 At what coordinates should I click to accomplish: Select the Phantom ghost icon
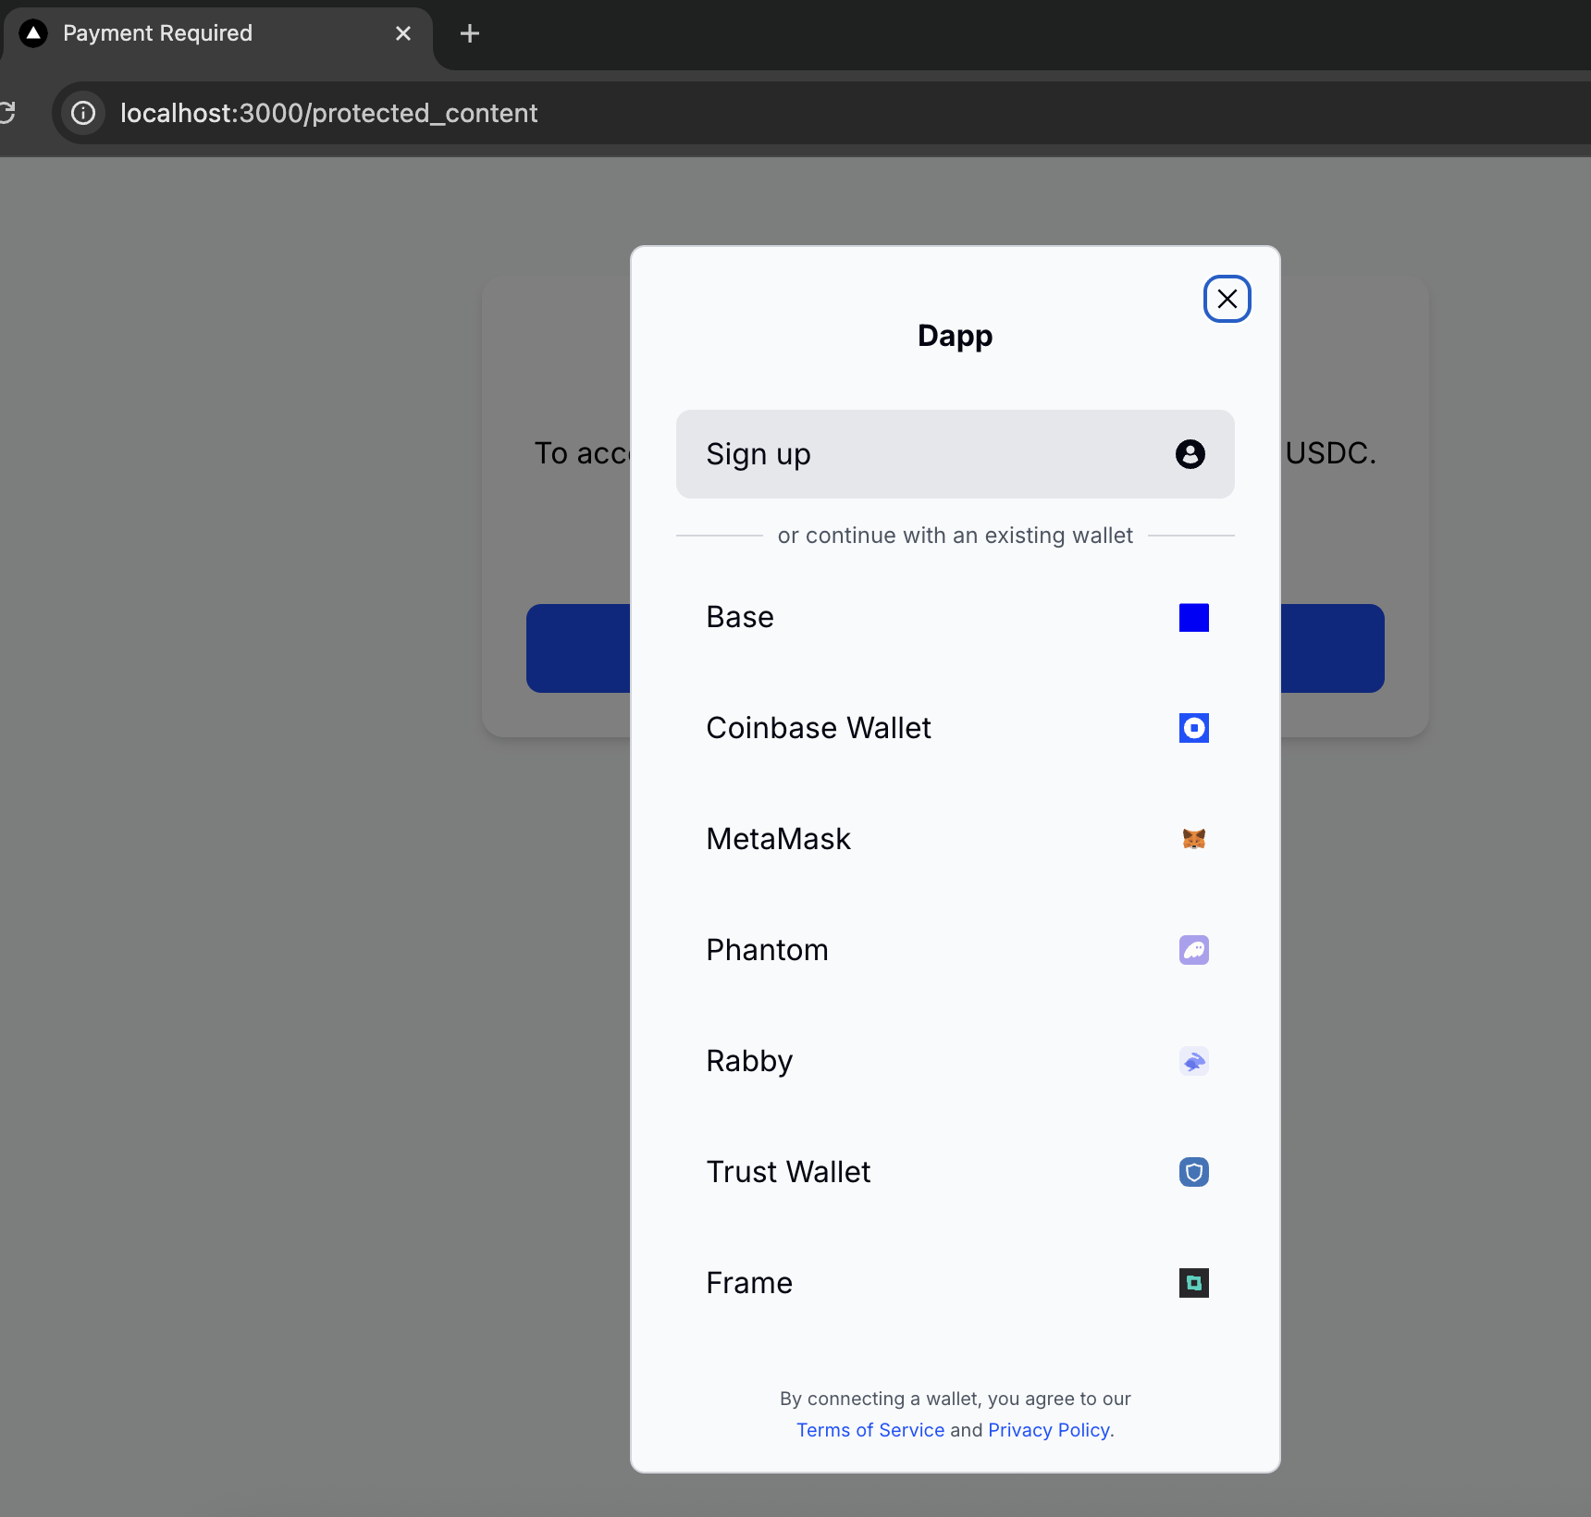tap(1193, 950)
